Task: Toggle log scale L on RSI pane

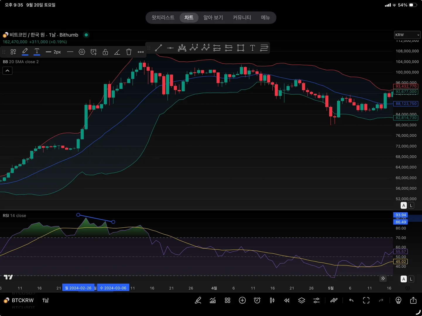Action: [x=411, y=279]
